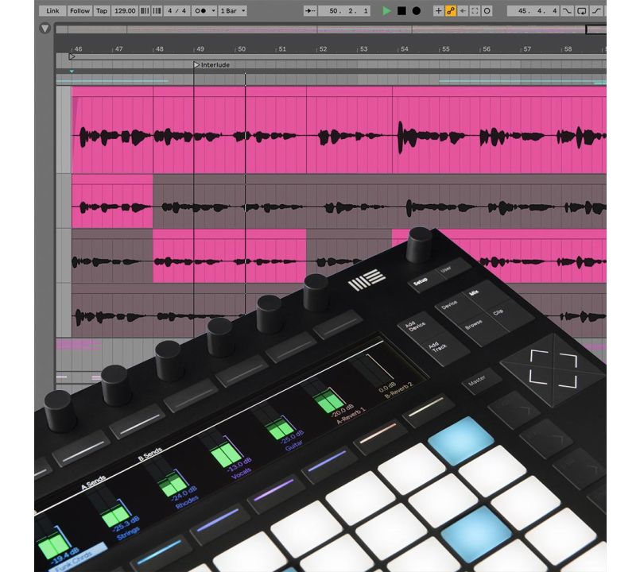Open the 1 Bar quantization dropdown
This screenshot has width=640, height=572.
[232, 11]
